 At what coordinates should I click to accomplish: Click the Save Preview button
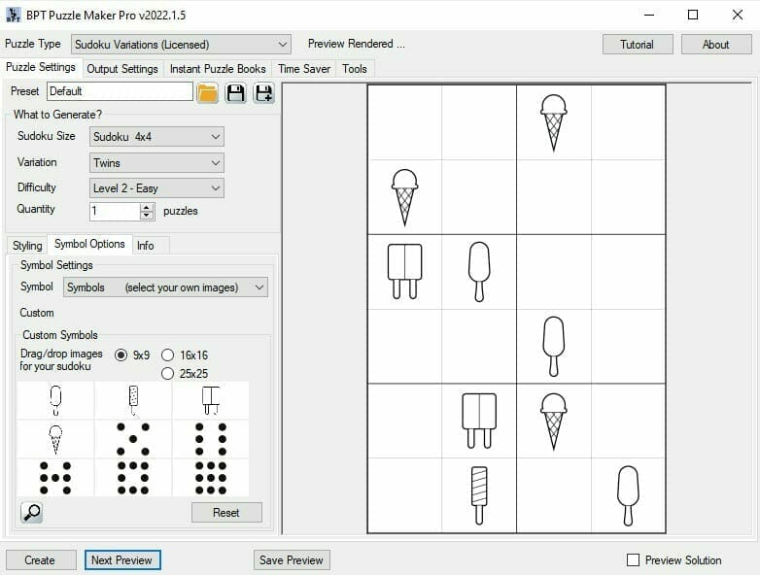pos(292,560)
